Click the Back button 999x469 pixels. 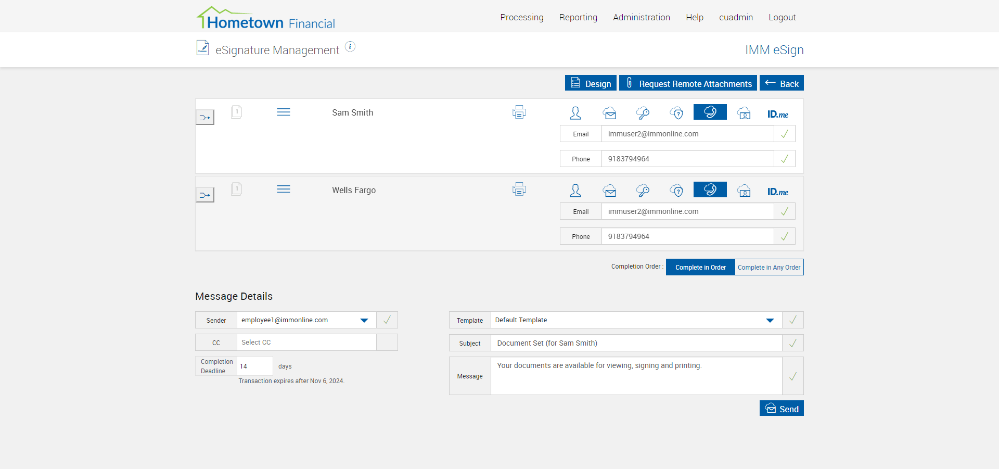(x=782, y=83)
